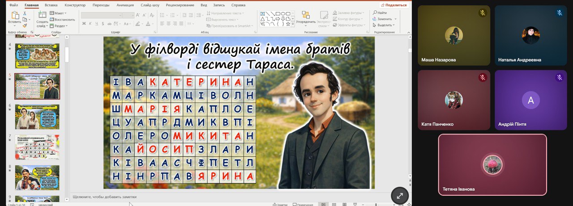Screen dimensions: 573x206
Task: Click the Создать слайд (New Slide) icon
Action: point(42,16)
